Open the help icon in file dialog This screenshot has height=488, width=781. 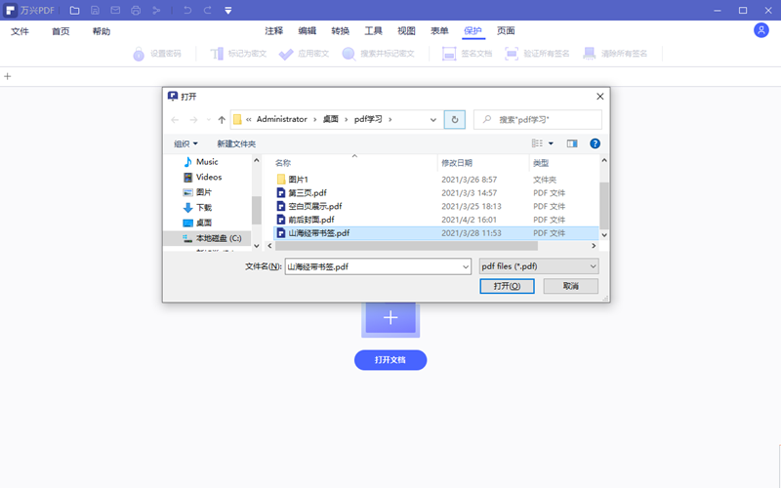point(595,143)
